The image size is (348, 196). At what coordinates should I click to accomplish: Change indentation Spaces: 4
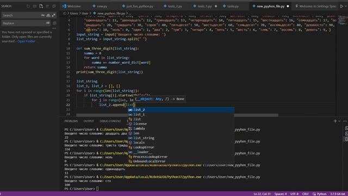click(x=281, y=194)
